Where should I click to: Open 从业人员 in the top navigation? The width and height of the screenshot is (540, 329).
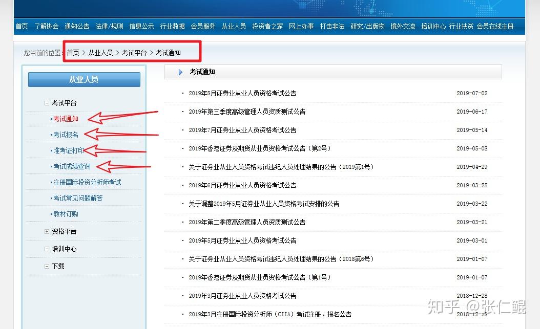pyautogui.click(x=234, y=26)
